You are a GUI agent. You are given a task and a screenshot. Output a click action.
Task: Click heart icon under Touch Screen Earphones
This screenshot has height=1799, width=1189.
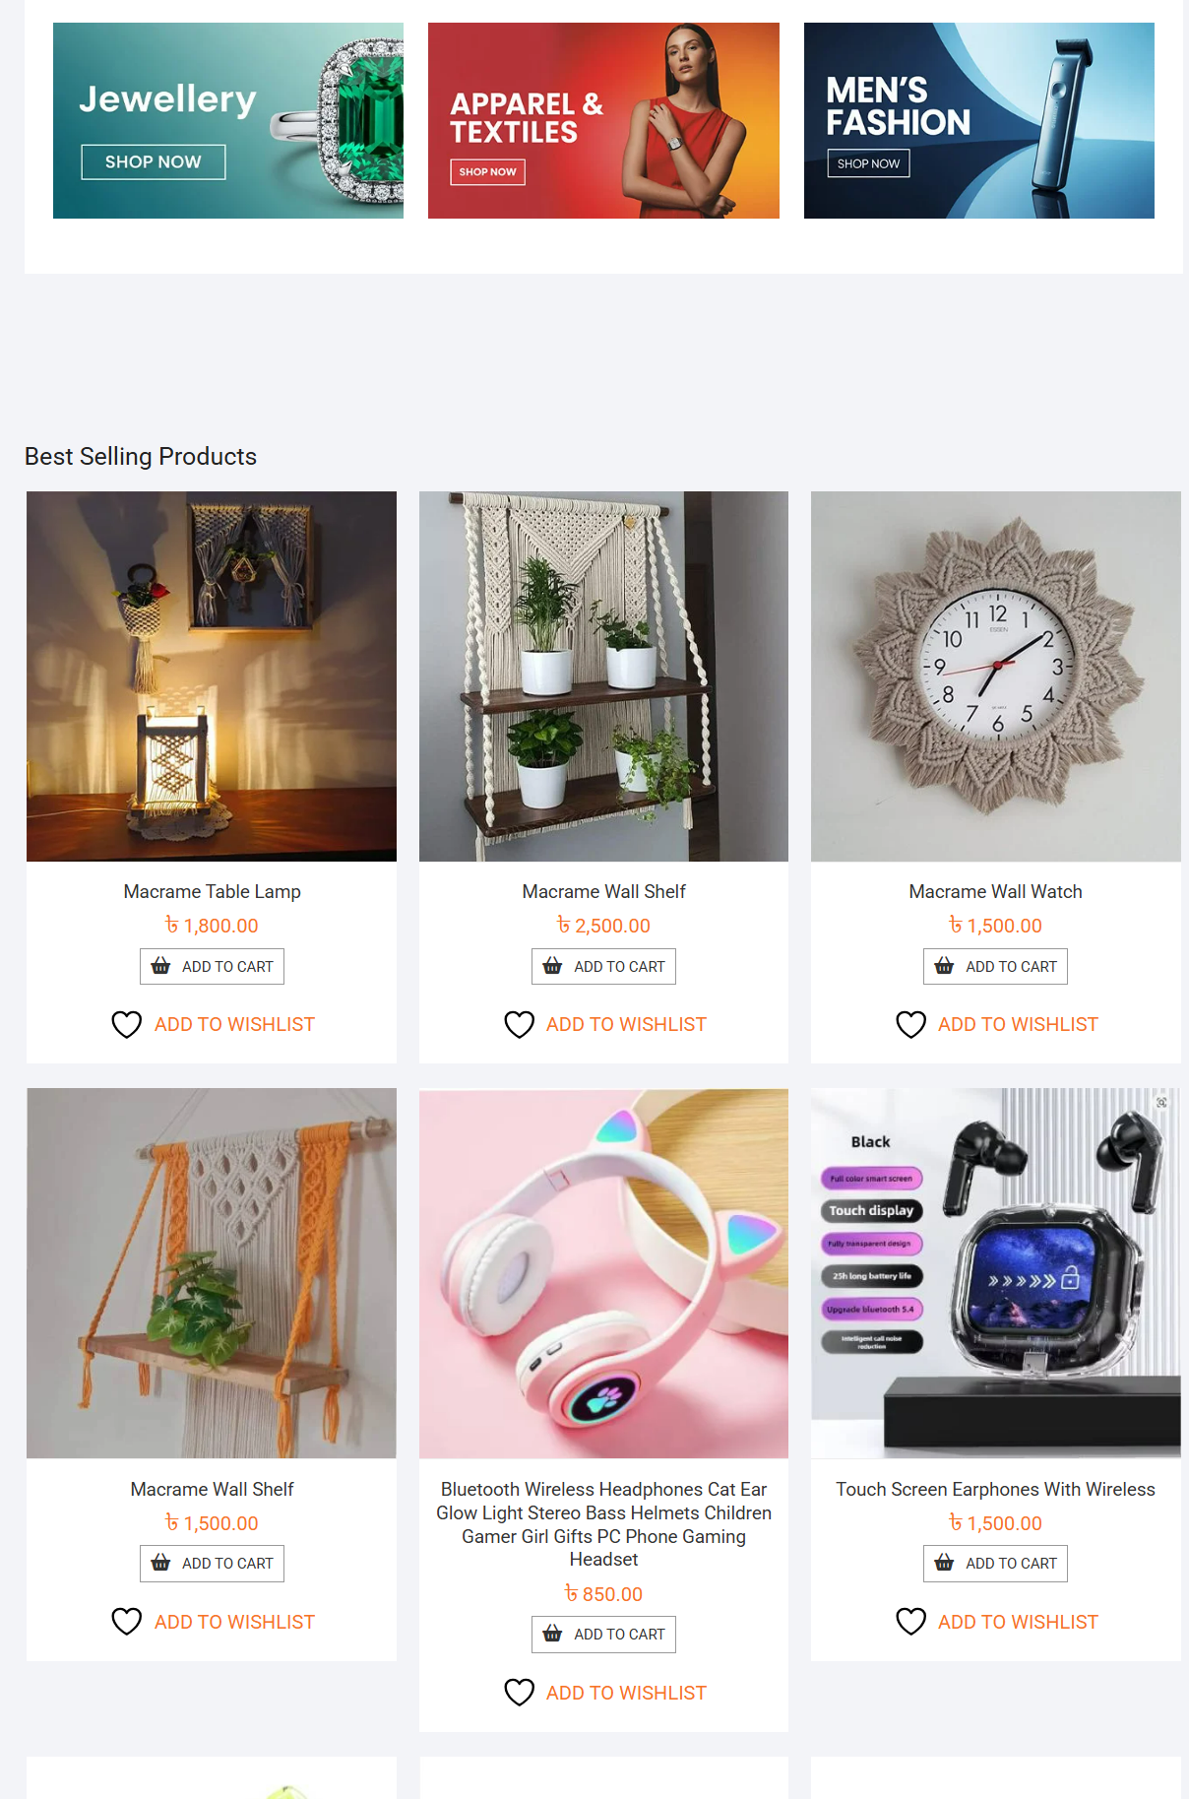coord(911,1622)
